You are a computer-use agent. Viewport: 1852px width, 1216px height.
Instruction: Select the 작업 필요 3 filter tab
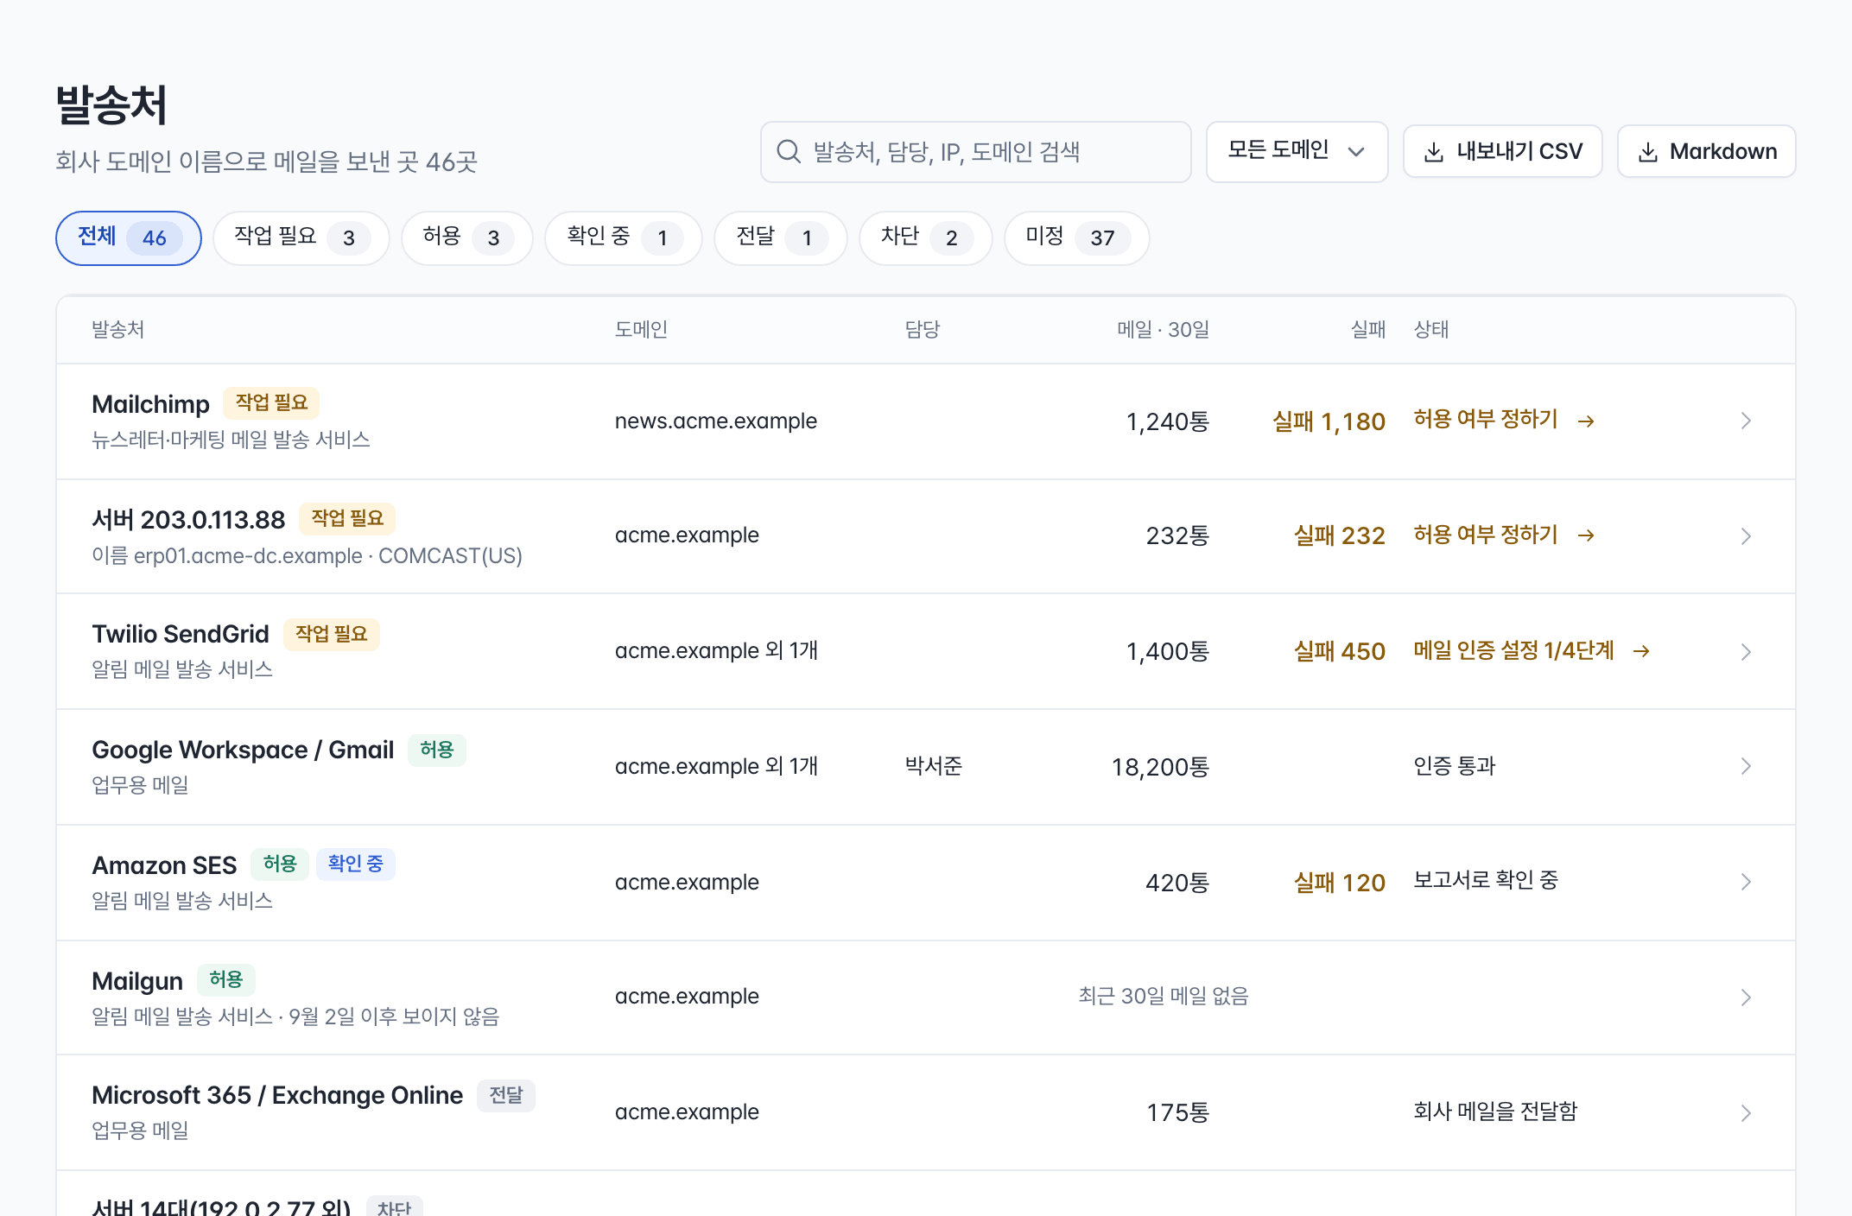[301, 237]
